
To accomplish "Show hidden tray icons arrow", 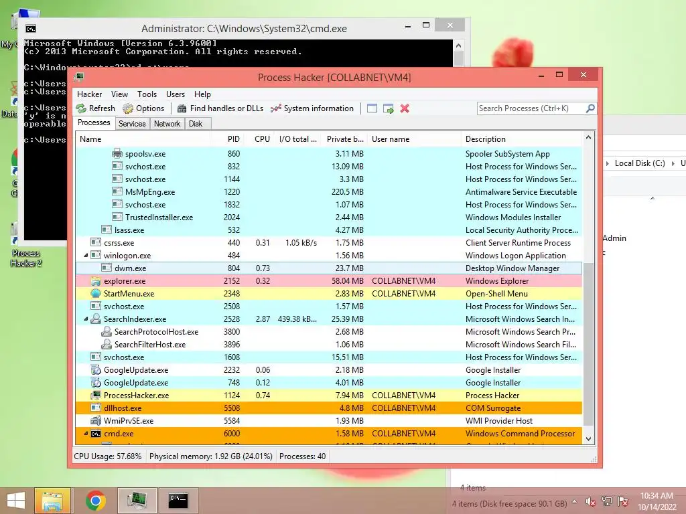I will pyautogui.click(x=574, y=502).
